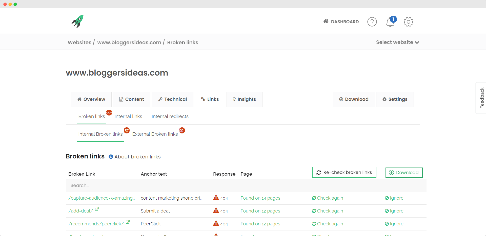This screenshot has width=486, height=236.
Task: Click www.bloggersideas.com breadcrumb
Action: (129, 42)
